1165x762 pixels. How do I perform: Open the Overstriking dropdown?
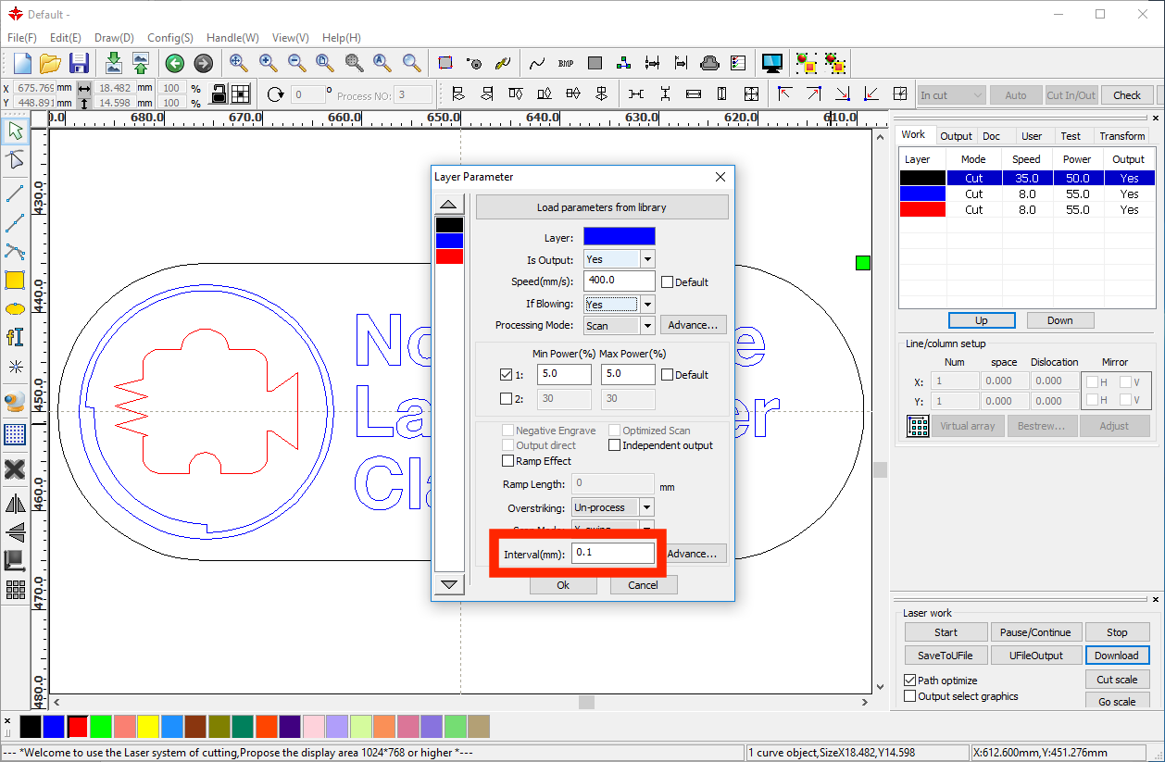646,507
